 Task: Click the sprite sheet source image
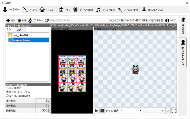tap(72, 73)
